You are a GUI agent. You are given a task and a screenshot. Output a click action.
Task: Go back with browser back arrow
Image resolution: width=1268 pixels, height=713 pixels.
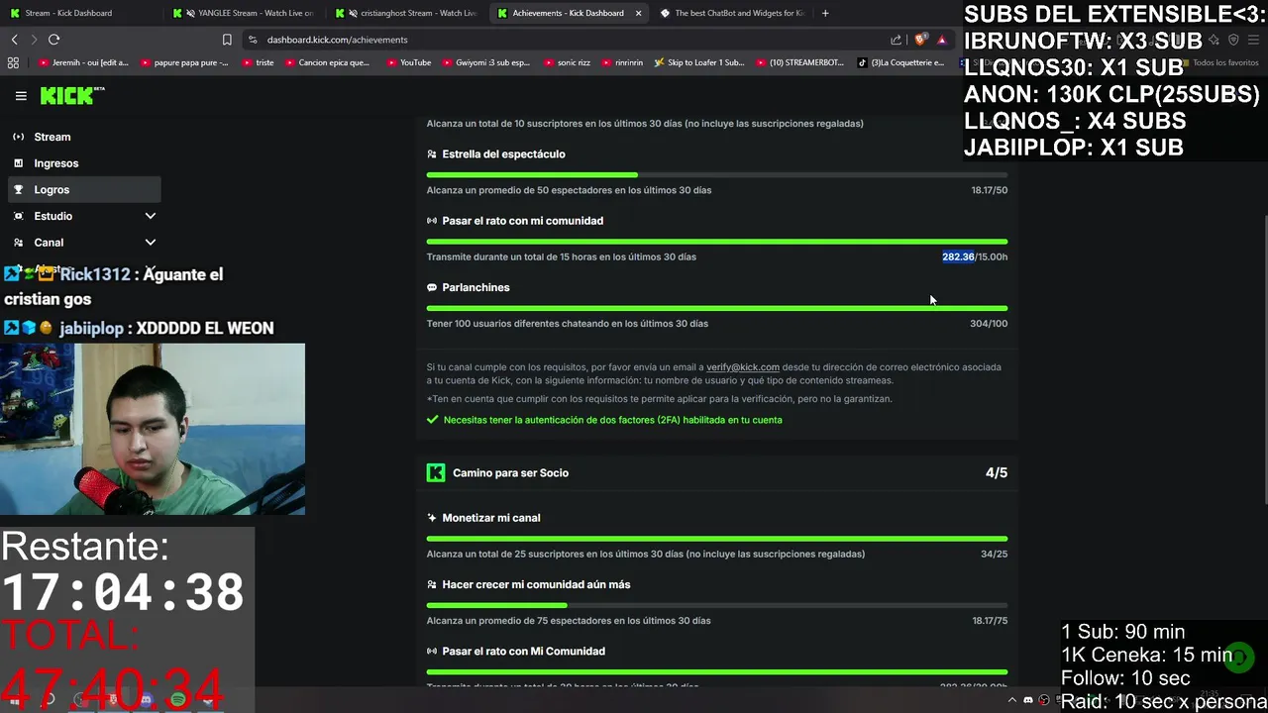pos(14,40)
